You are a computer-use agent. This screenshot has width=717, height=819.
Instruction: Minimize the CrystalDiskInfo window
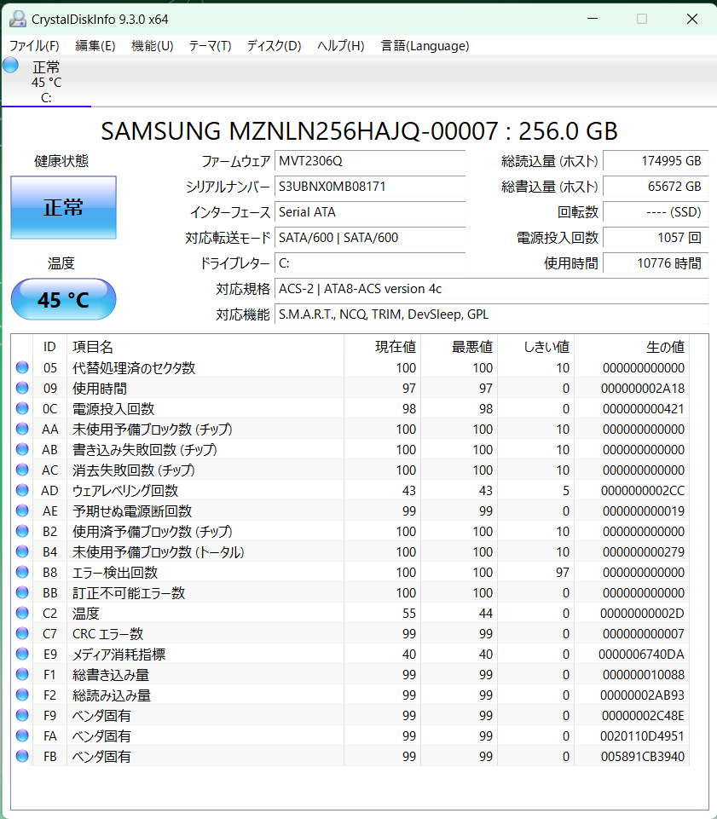pos(593,19)
